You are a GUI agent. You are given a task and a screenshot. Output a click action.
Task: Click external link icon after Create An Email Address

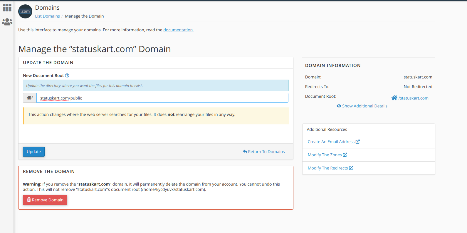coord(358,142)
